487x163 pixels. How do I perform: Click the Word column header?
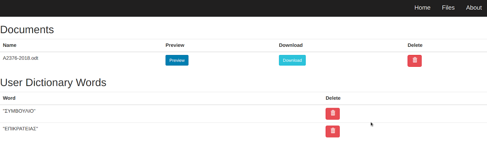pos(9,98)
